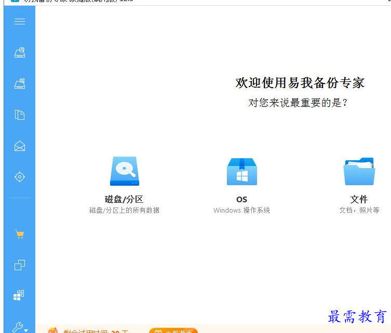Click the OS option label

(241, 200)
